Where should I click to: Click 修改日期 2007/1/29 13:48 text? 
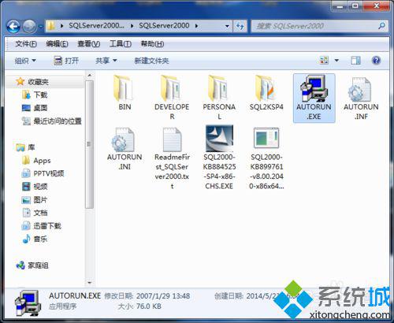pyautogui.click(x=147, y=296)
